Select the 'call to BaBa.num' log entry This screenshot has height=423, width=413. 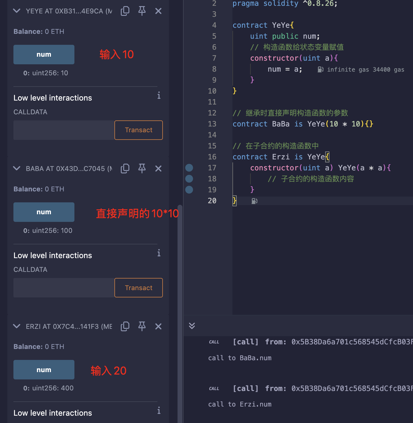click(x=240, y=358)
